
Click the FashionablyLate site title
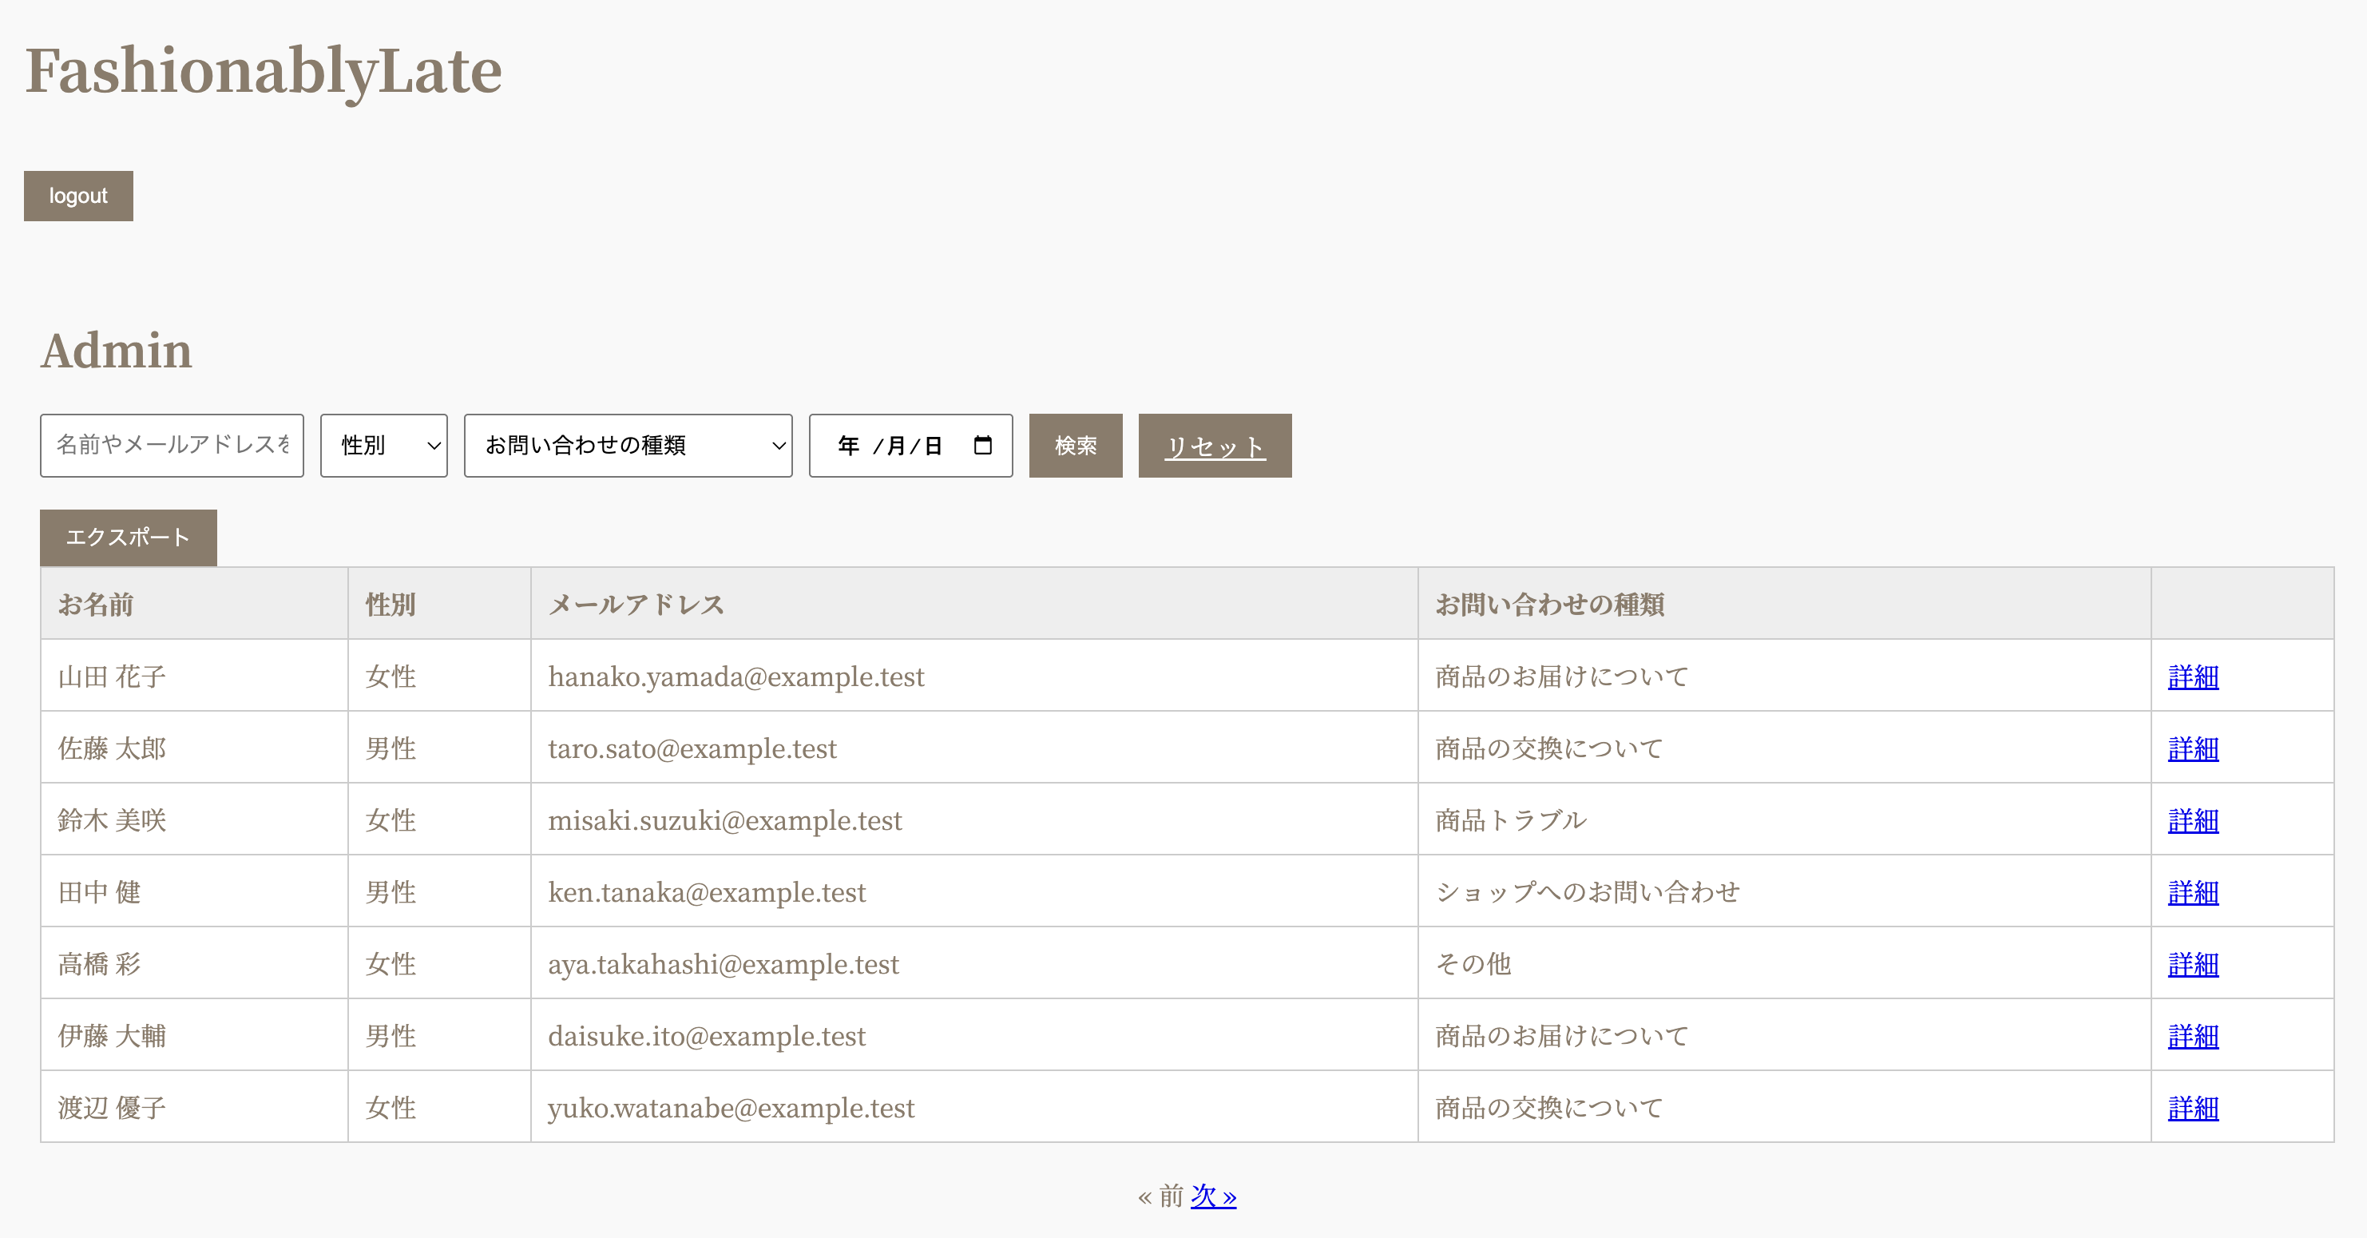point(264,71)
